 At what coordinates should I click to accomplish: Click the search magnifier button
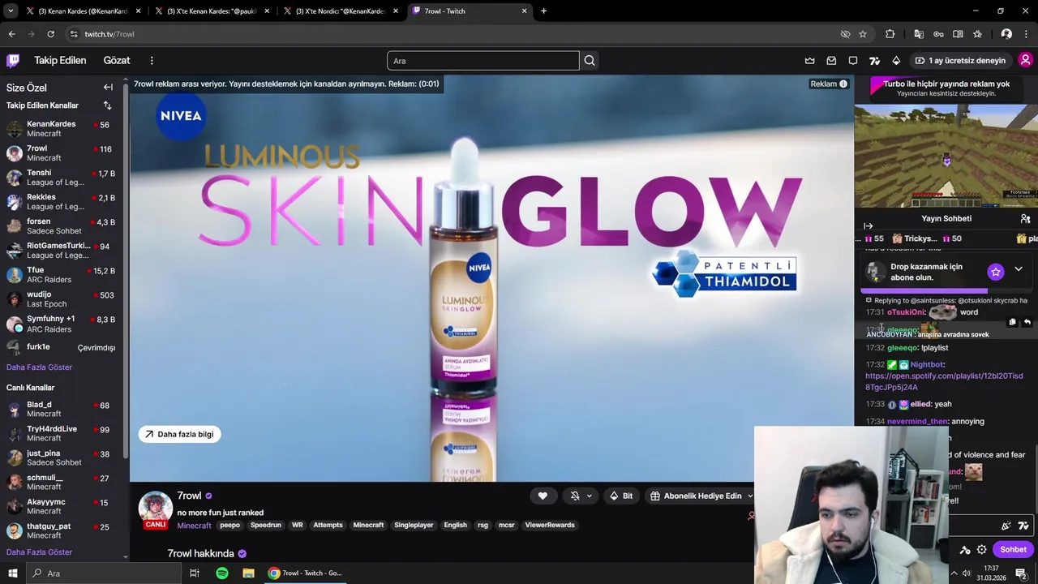point(590,61)
